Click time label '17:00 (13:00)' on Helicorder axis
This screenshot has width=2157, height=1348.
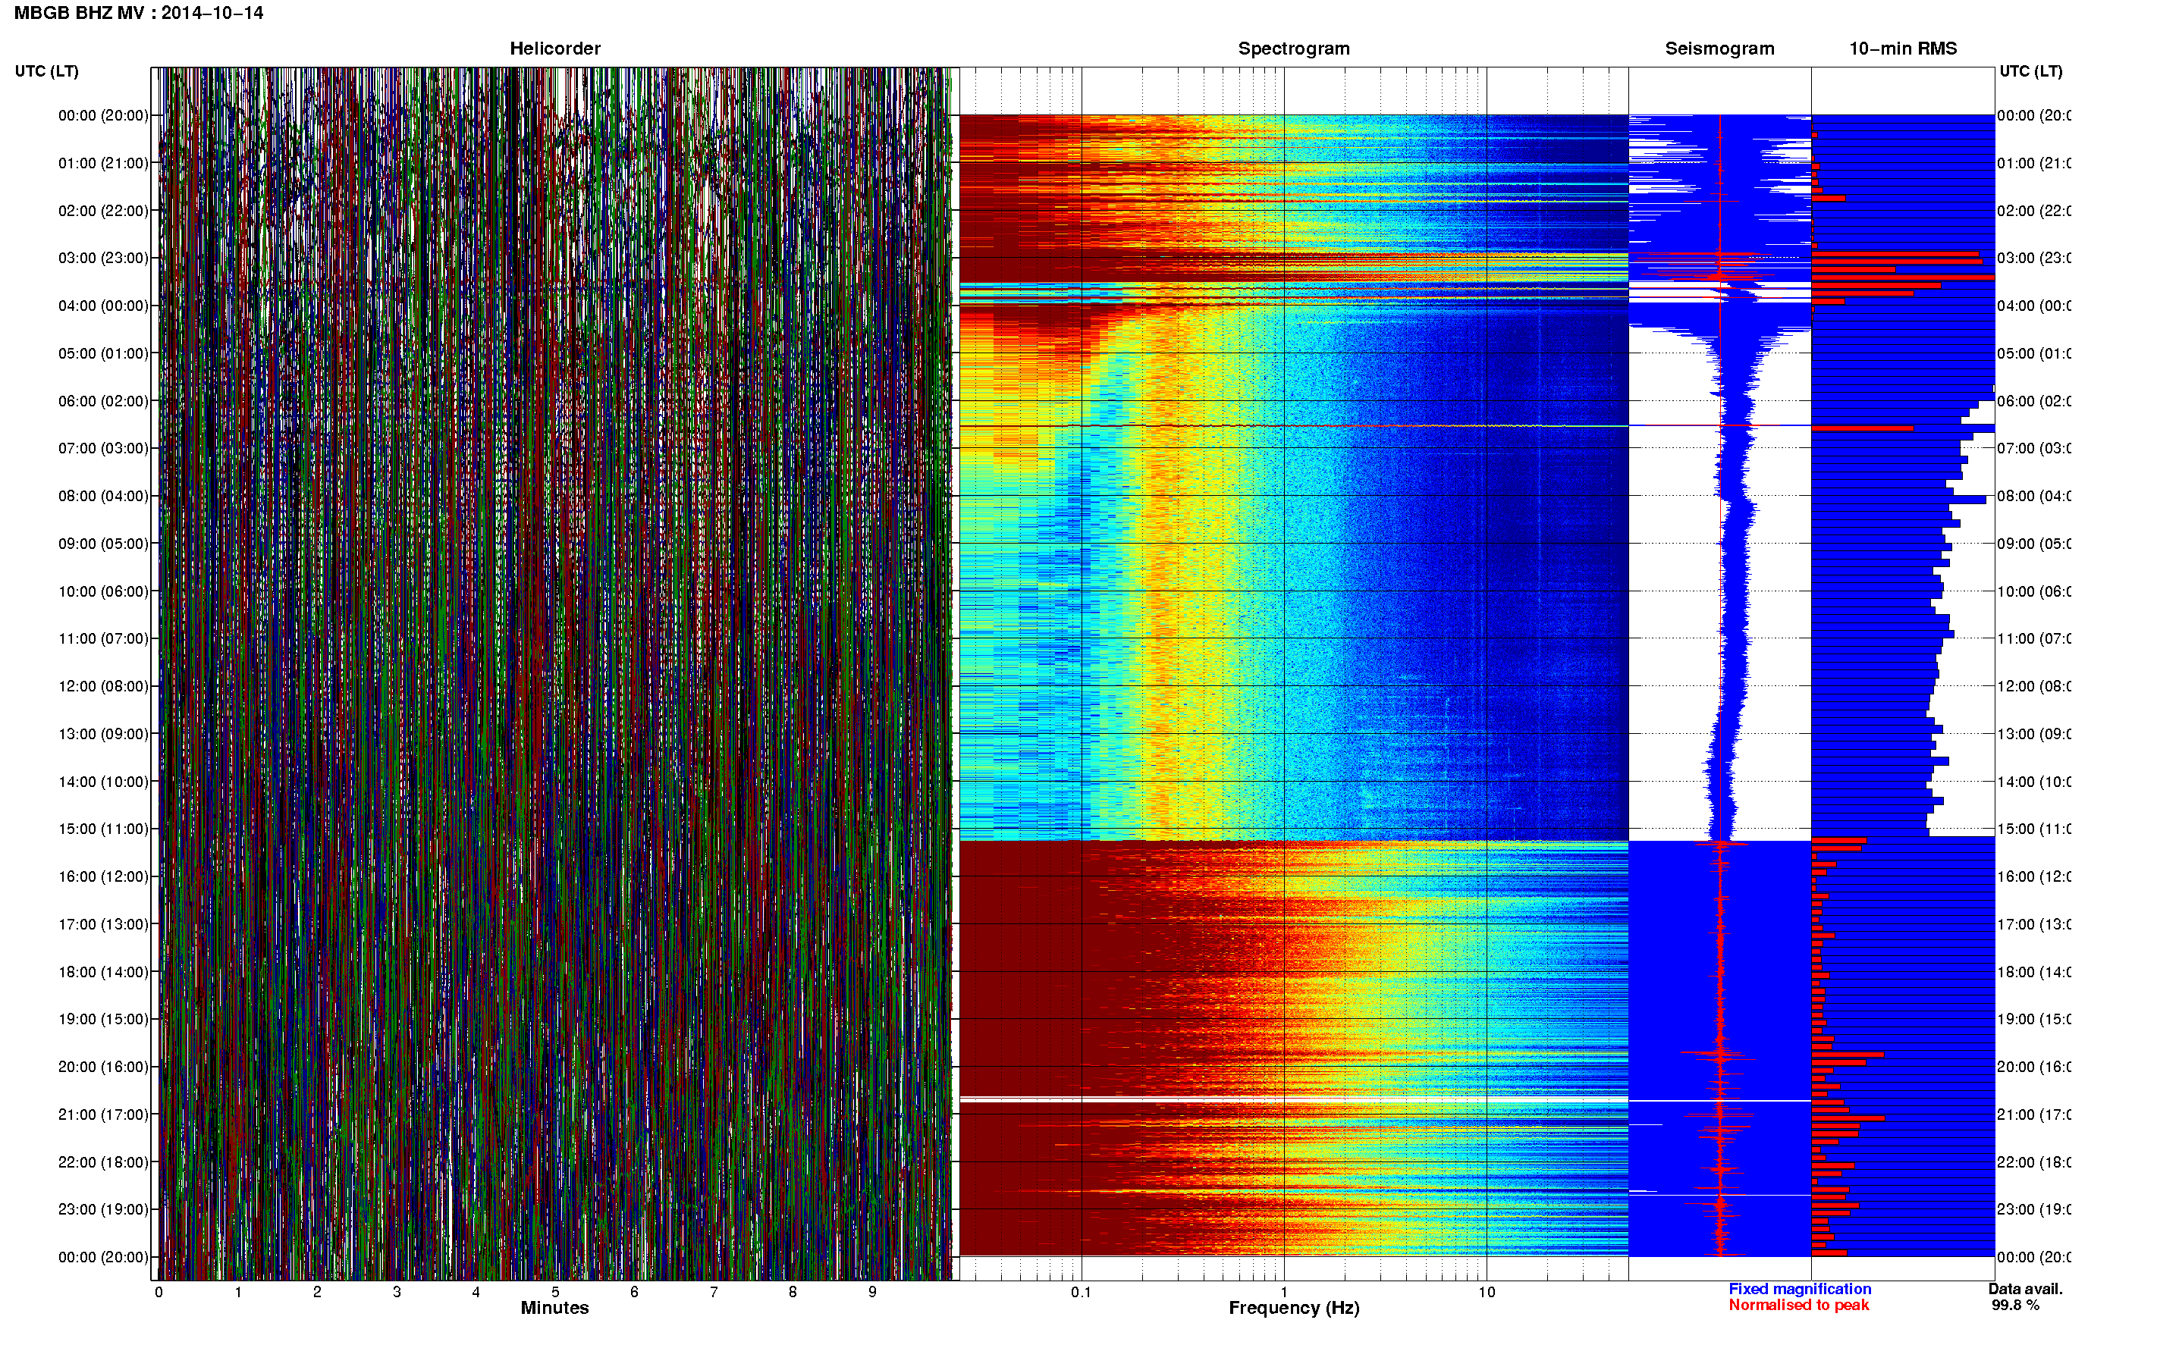tap(103, 923)
